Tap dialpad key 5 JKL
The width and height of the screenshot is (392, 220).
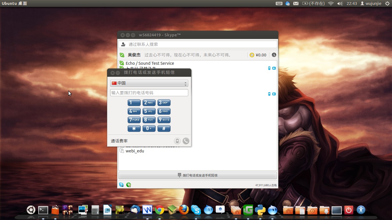(x=149, y=111)
